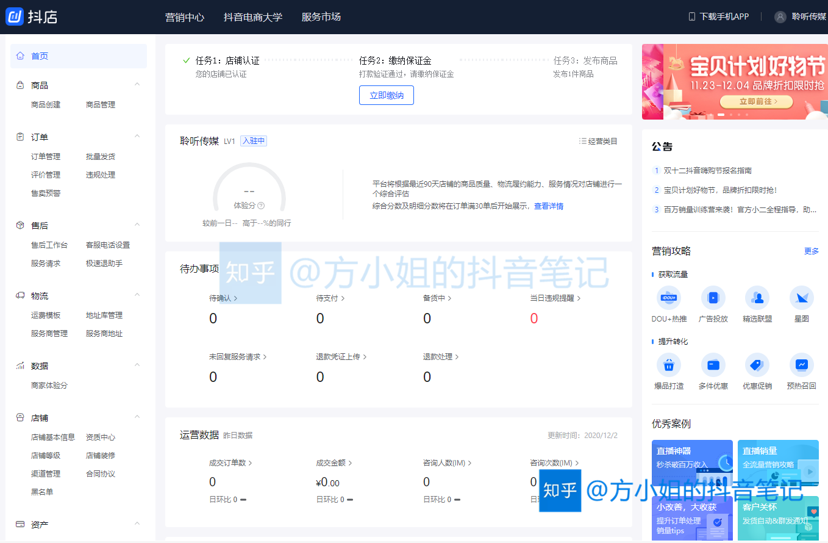Open 订单管理 in the sidebar
The width and height of the screenshot is (828, 543).
click(x=46, y=157)
